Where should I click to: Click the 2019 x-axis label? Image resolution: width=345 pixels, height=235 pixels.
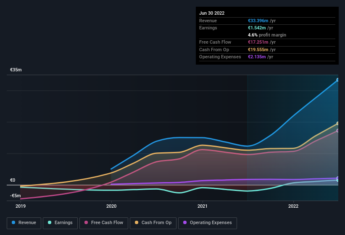[21, 206]
